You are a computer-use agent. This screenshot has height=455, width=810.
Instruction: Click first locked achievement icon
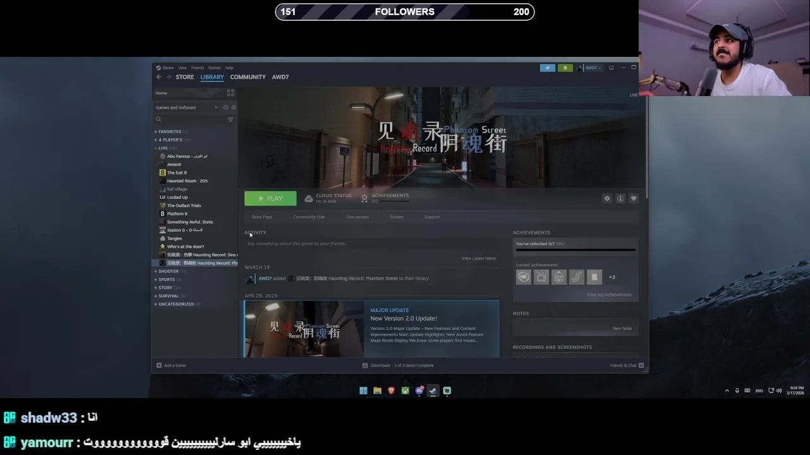pyautogui.click(x=523, y=277)
